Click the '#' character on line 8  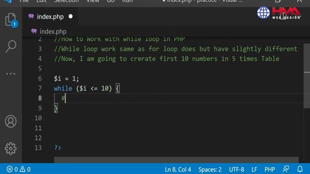point(63,98)
